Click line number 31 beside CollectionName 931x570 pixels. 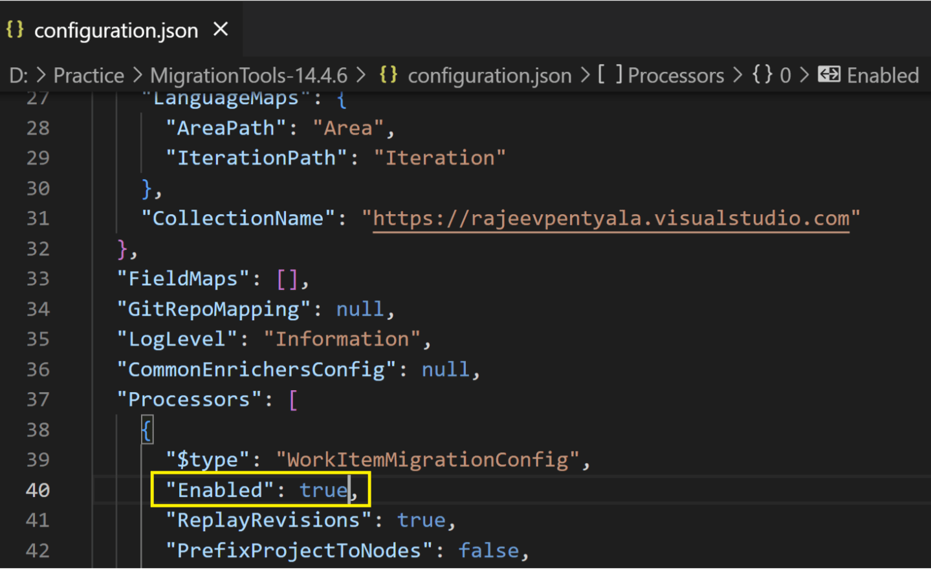(37, 218)
